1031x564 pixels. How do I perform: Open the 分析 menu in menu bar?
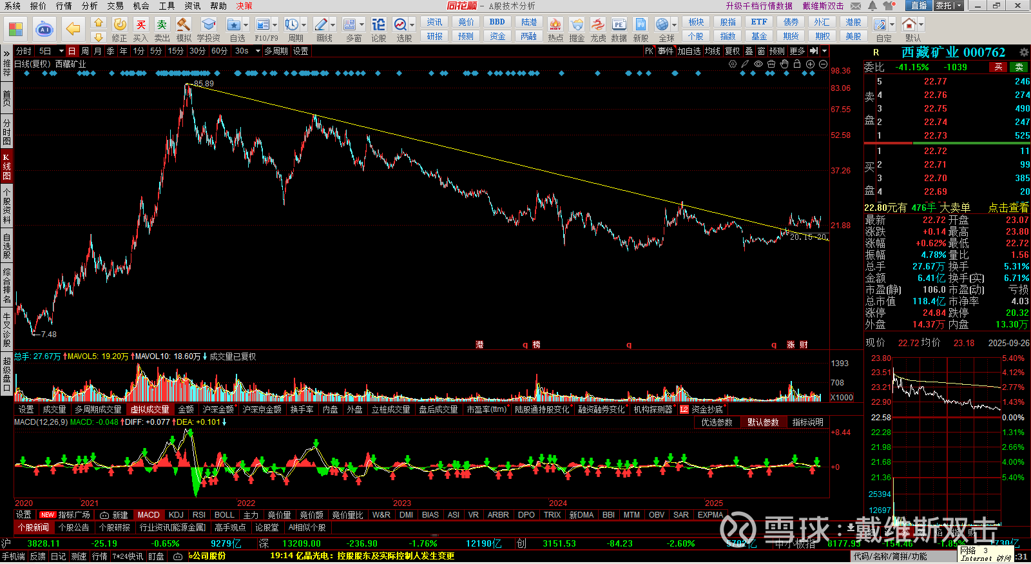[x=90, y=6]
